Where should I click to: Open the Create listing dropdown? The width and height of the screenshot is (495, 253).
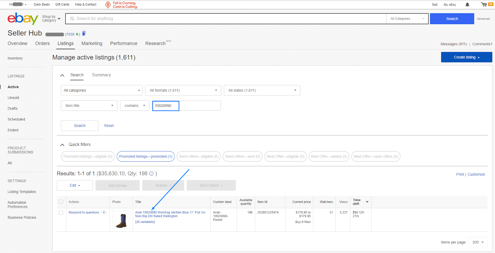[x=467, y=57]
